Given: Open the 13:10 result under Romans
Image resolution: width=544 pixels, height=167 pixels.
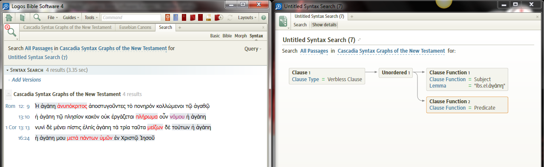Looking at the screenshot, I should [x=24, y=117].
